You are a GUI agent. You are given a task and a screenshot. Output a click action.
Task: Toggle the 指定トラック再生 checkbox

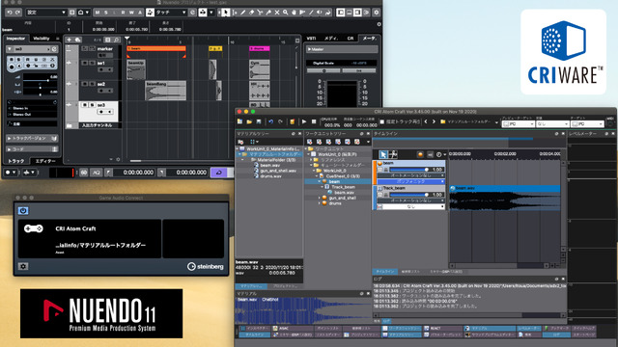click(x=382, y=122)
